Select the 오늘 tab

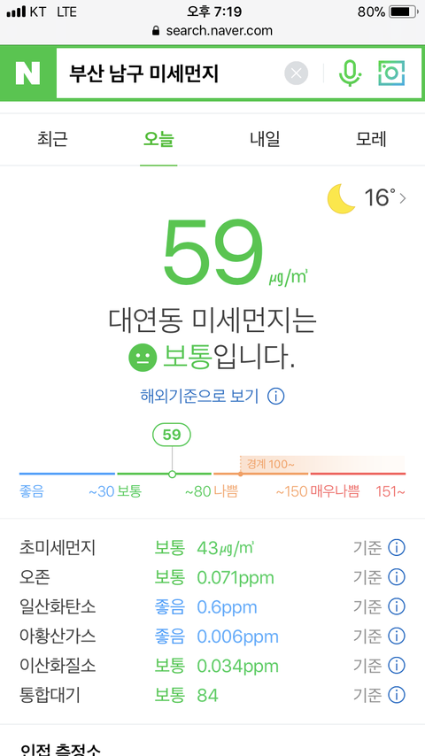pos(158,139)
